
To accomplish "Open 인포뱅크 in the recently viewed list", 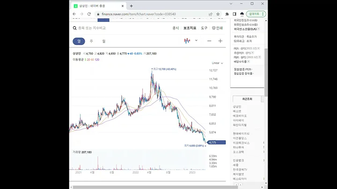I will point(238,160).
